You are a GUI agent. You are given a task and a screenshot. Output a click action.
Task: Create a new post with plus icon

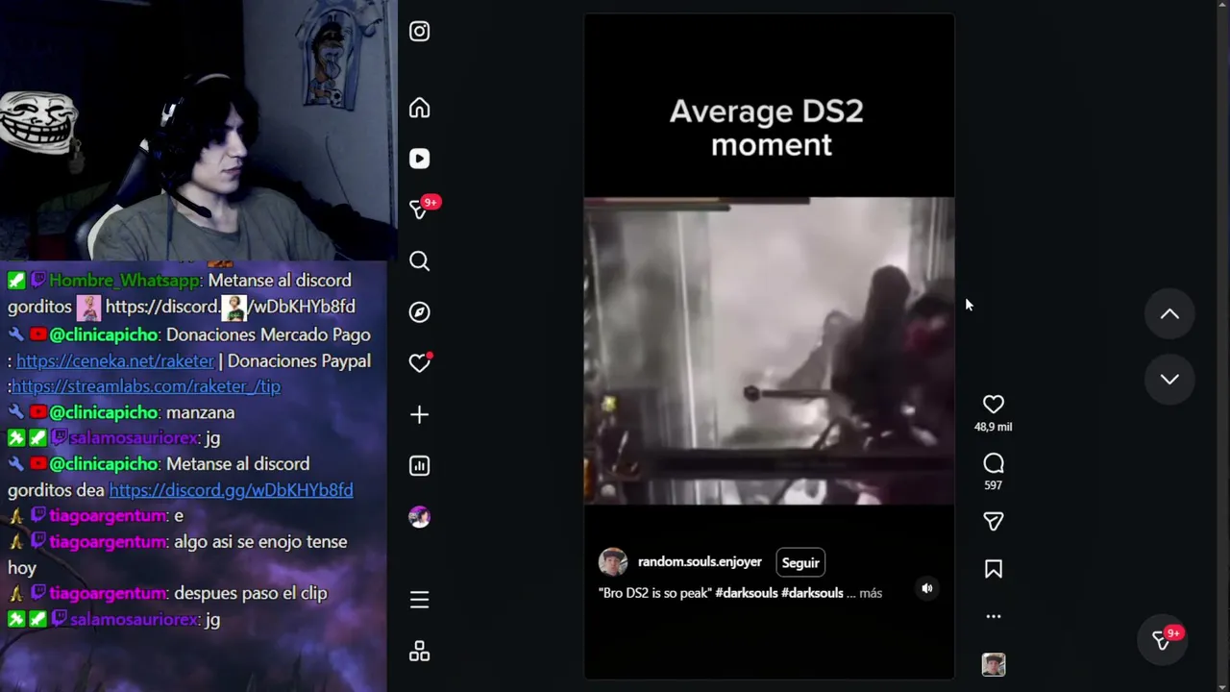click(x=419, y=414)
